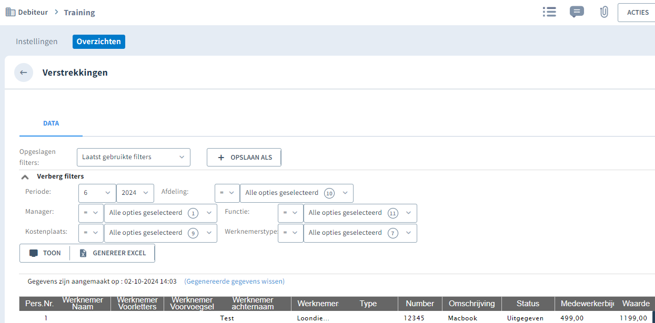655x323 pixels.
Task: Click the Debiteur building icon
Action: click(x=11, y=12)
